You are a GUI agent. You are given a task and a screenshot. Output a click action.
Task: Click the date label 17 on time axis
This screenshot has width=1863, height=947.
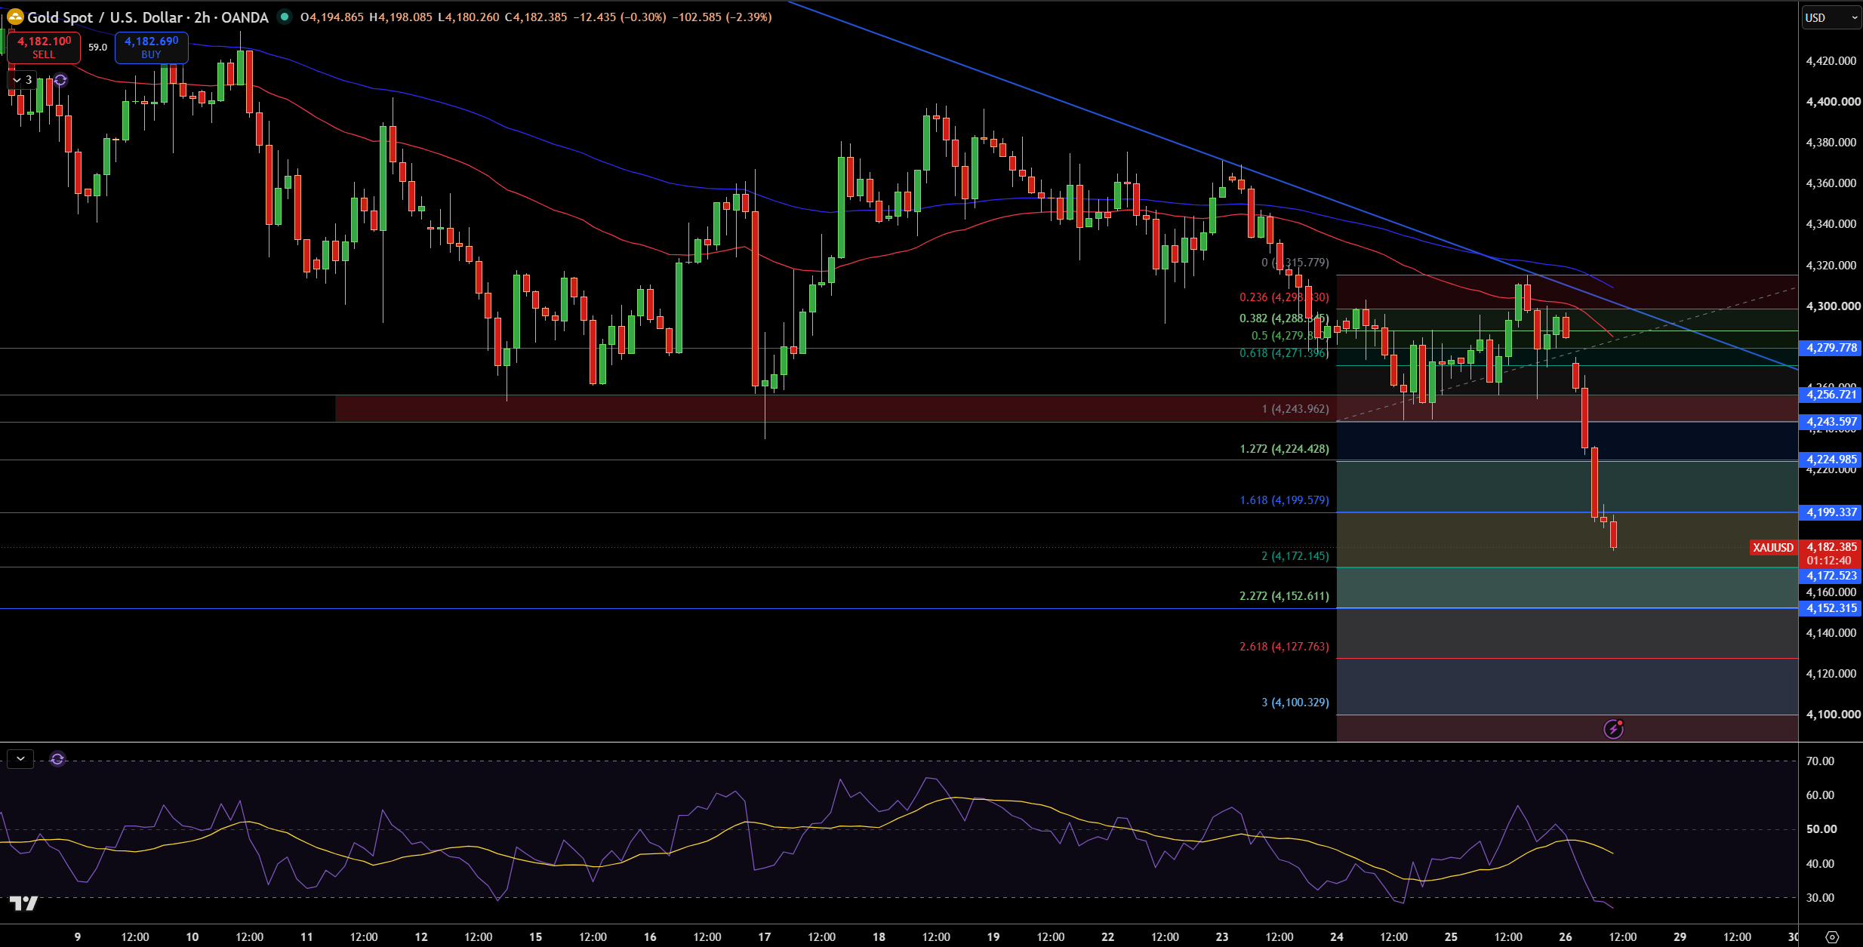click(x=765, y=937)
